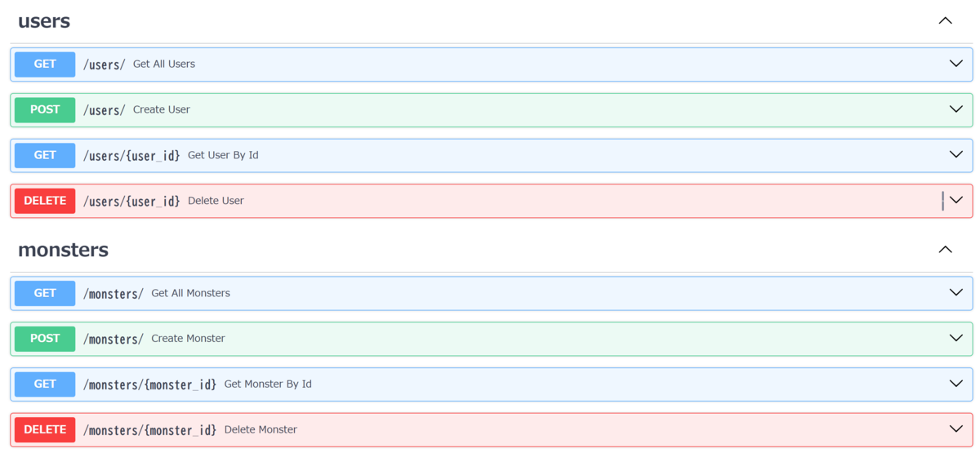Click the 'Delete Monster' description text
The height and width of the screenshot is (453, 980).
[261, 429]
